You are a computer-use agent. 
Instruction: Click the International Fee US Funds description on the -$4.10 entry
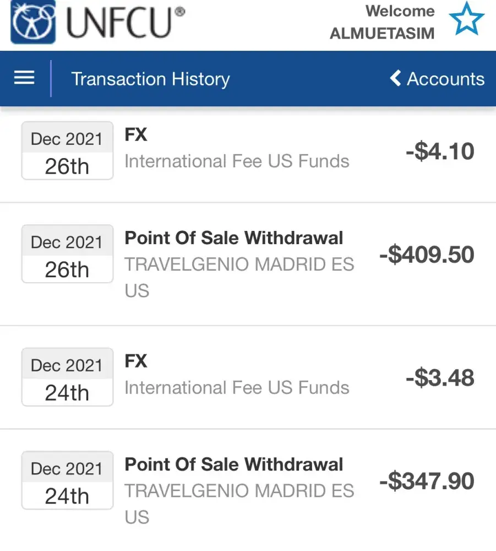[x=237, y=161]
